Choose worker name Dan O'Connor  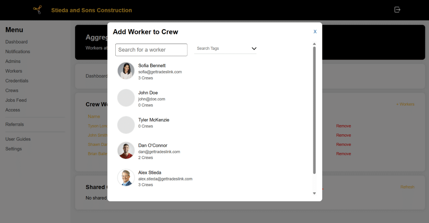tap(153, 145)
